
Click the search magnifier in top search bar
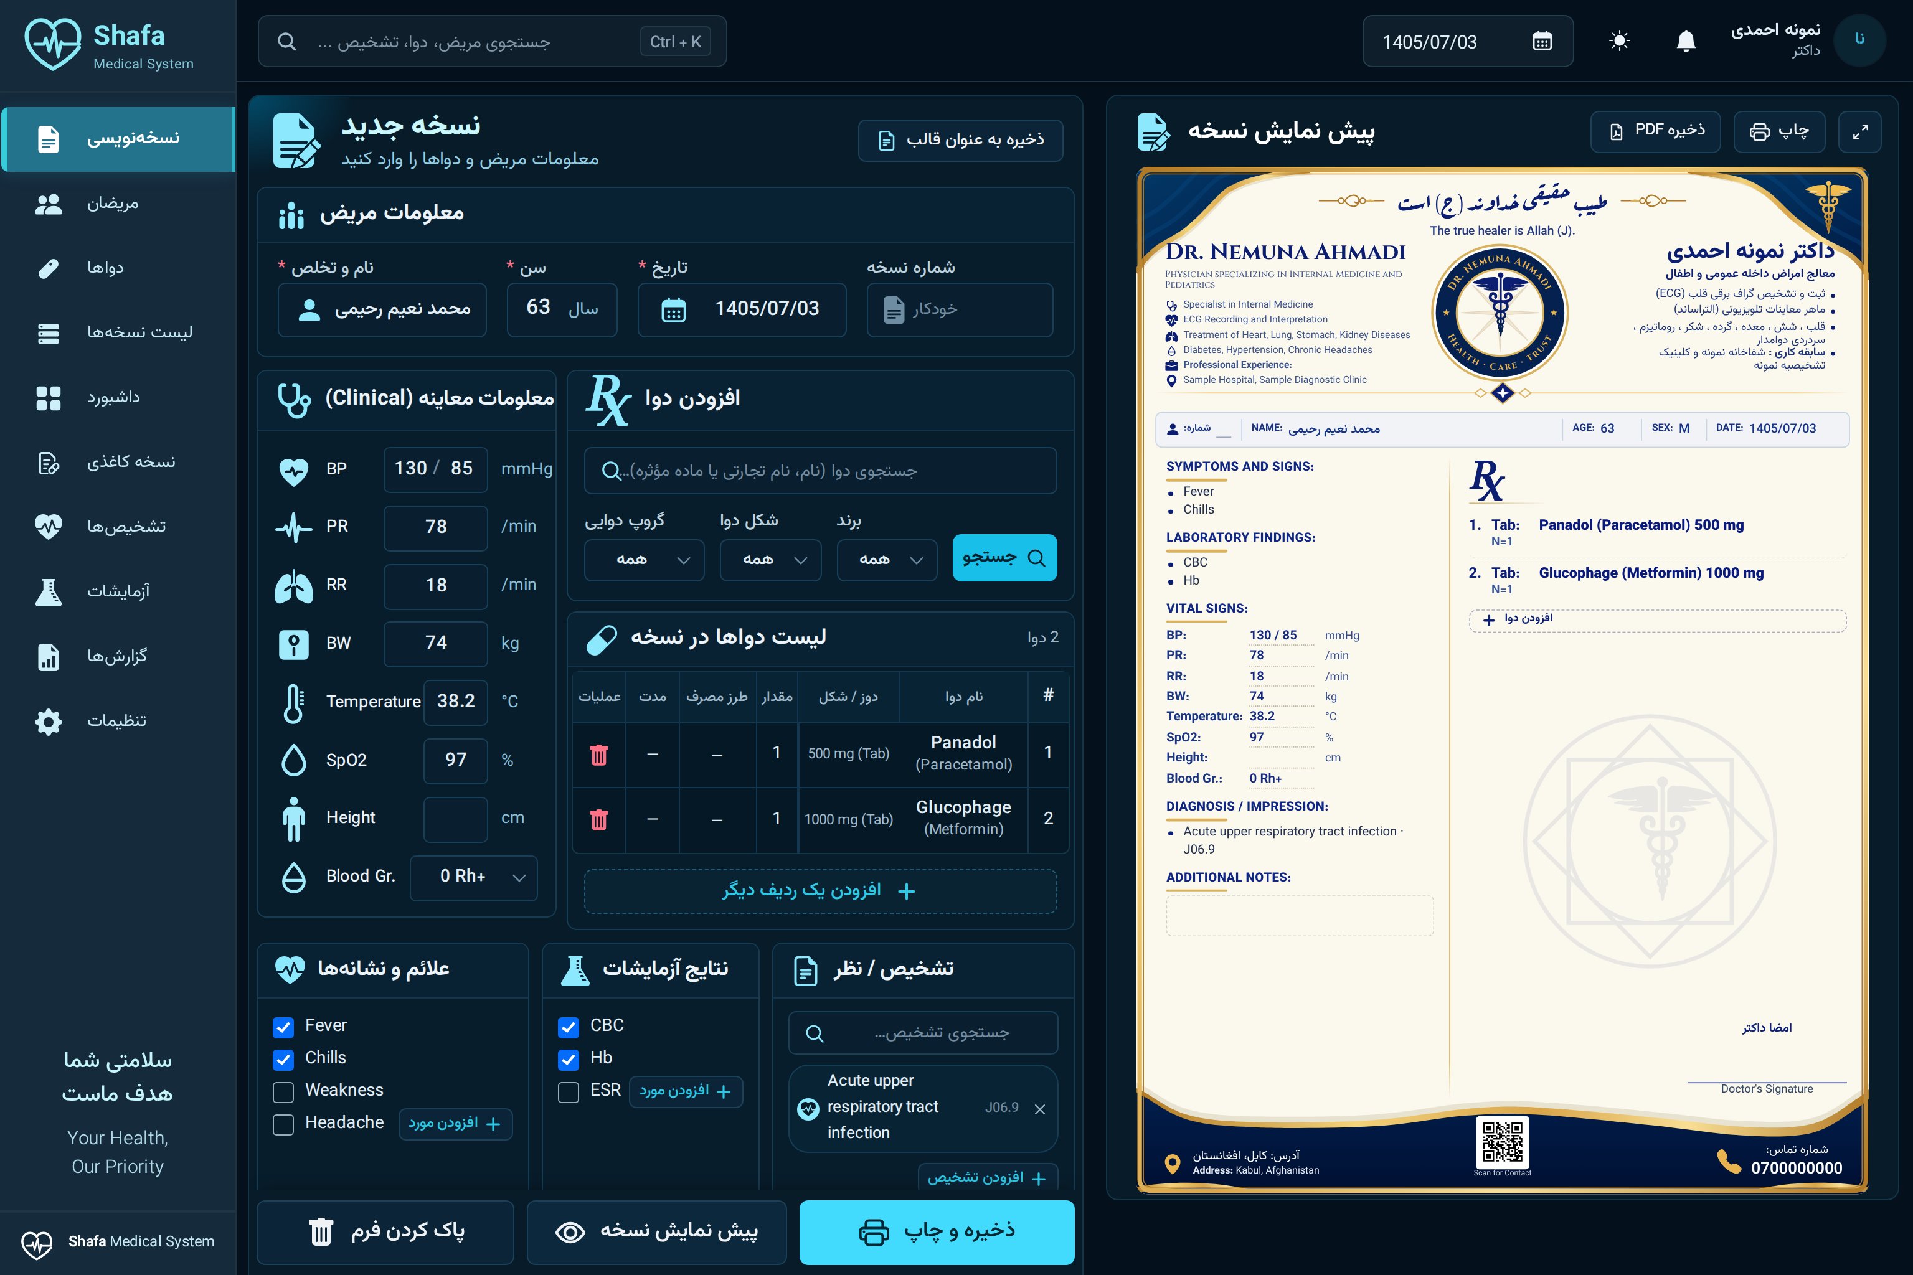click(286, 42)
